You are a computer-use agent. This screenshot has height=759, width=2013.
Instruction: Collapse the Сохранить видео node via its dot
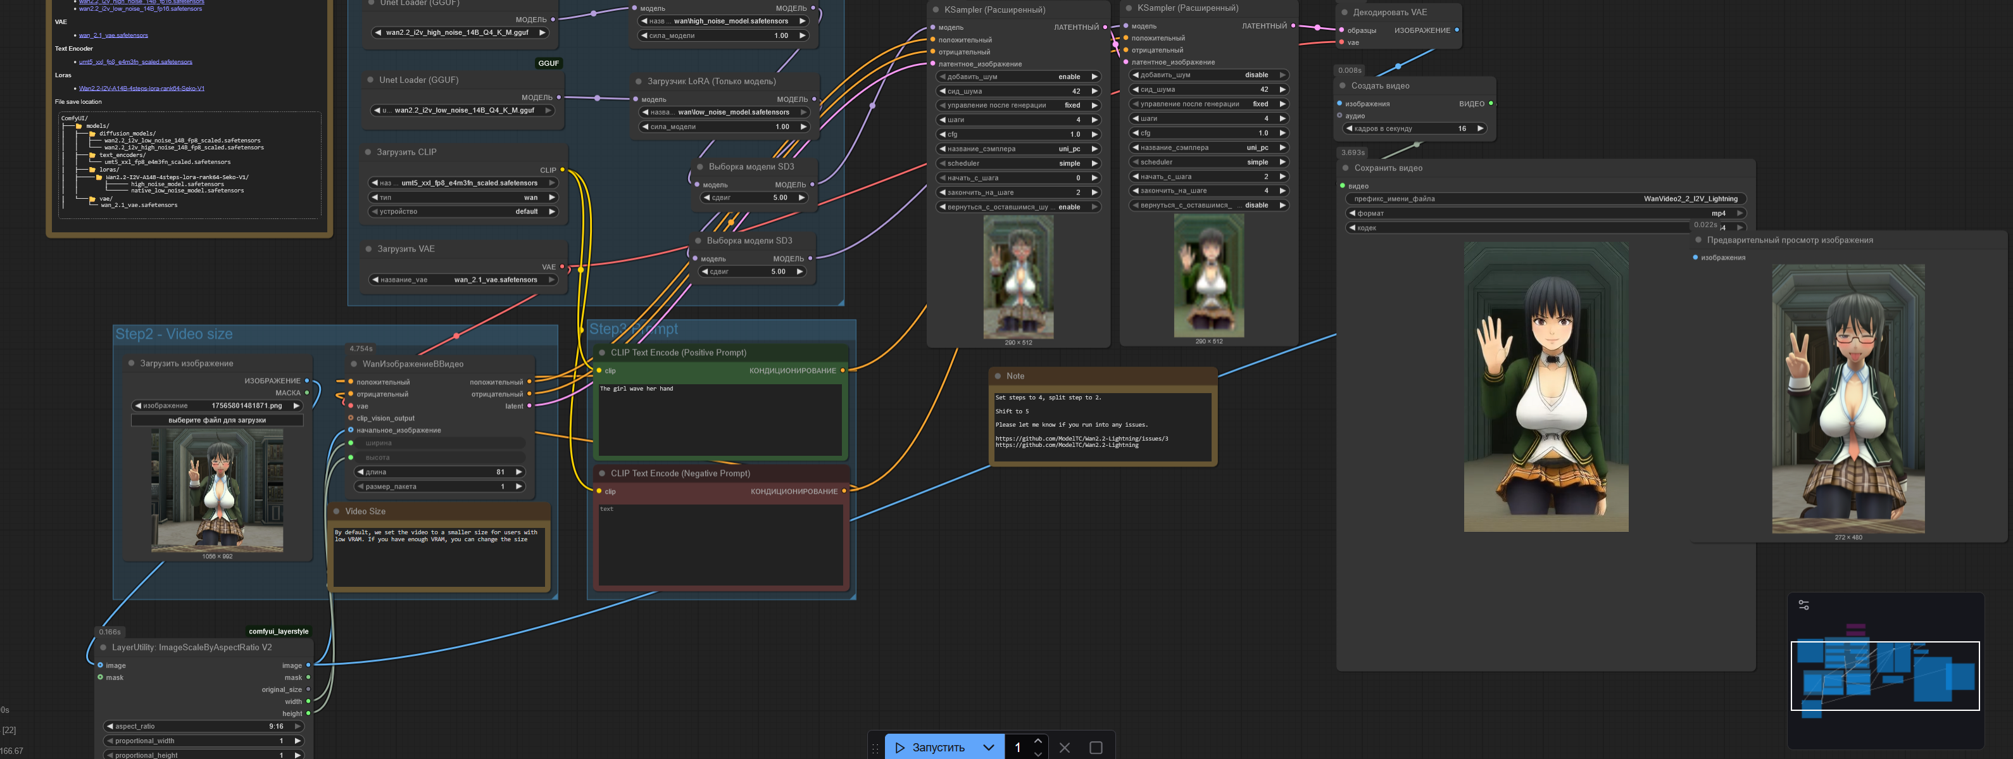(x=1346, y=168)
